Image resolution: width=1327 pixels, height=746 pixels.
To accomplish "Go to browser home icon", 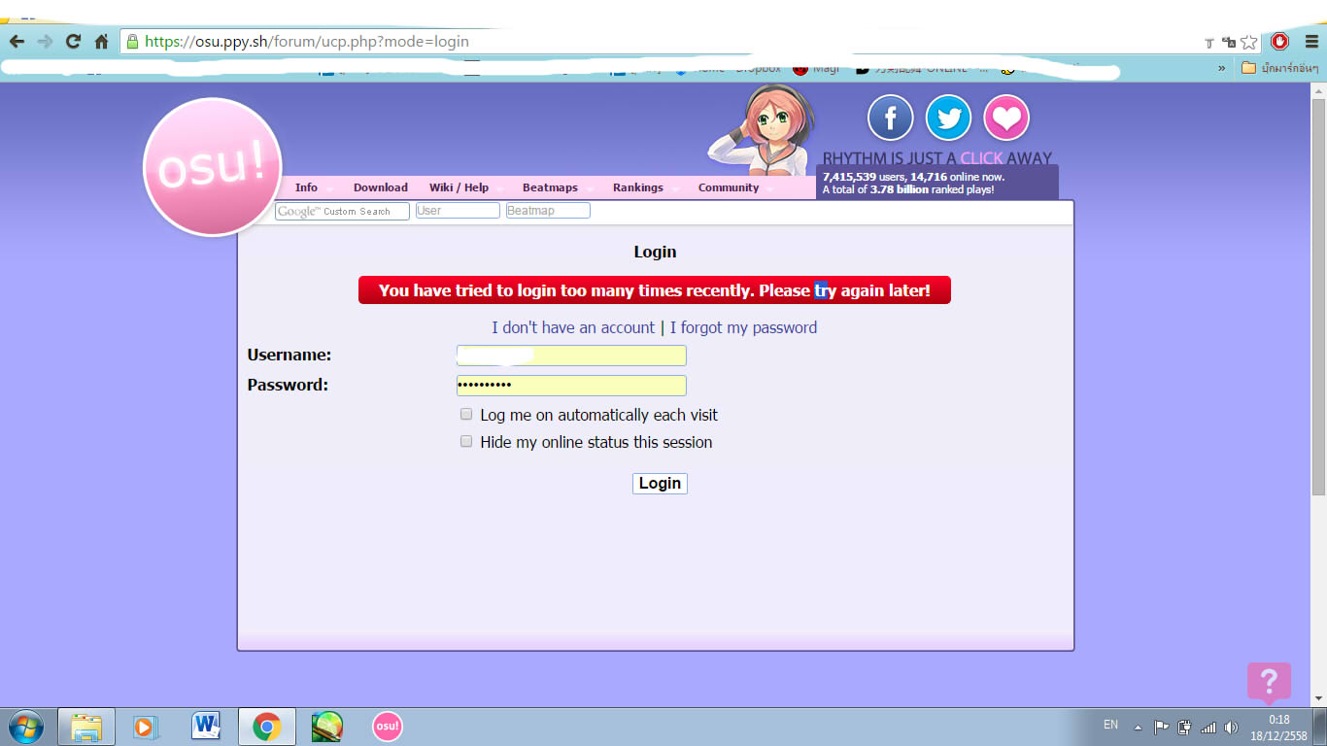I will pos(101,42).
